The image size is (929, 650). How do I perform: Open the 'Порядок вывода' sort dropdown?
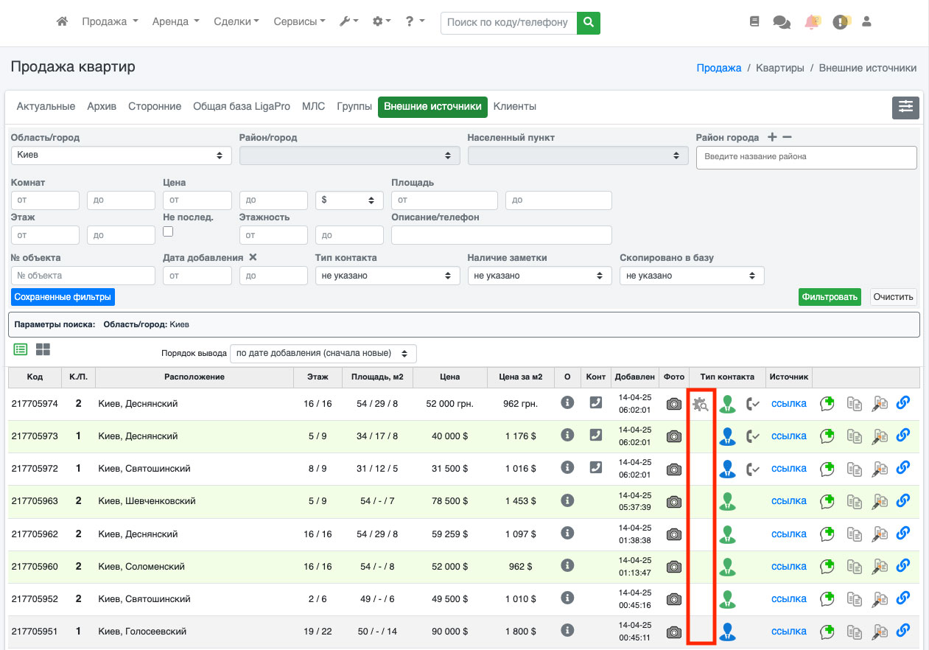[323, 353]
